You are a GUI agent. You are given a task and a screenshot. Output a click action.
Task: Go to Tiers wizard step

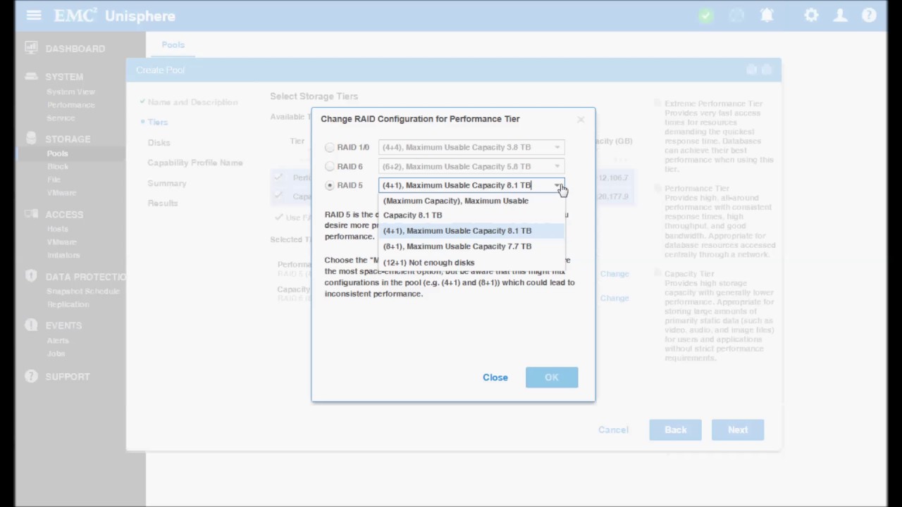click(x=158, y=122)
